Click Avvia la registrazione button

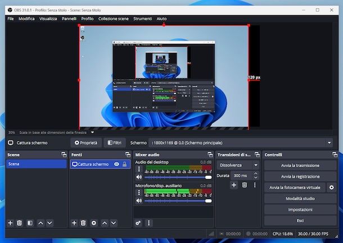(300, 176)
